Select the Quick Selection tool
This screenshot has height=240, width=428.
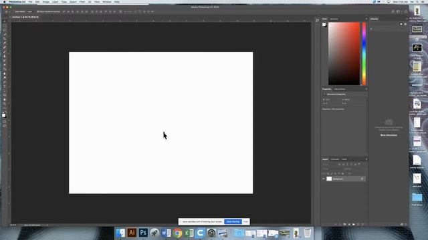tap(5, 34)
